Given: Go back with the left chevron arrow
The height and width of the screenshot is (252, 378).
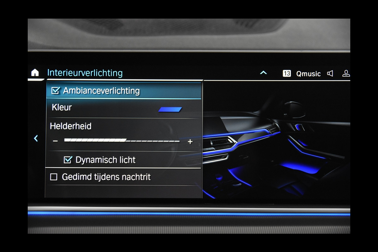Looking at the screenshot, I should (36, 138).
